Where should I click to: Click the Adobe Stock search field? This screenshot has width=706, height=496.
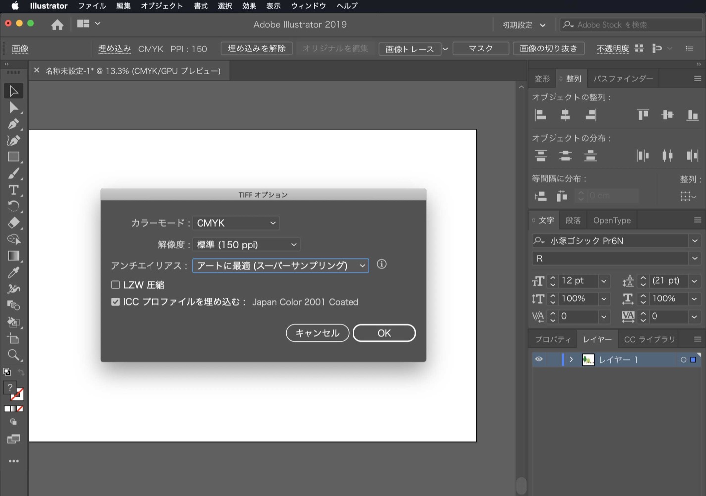[x=631, y=25]
